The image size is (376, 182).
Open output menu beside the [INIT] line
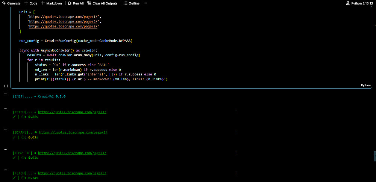click(5, 92)
